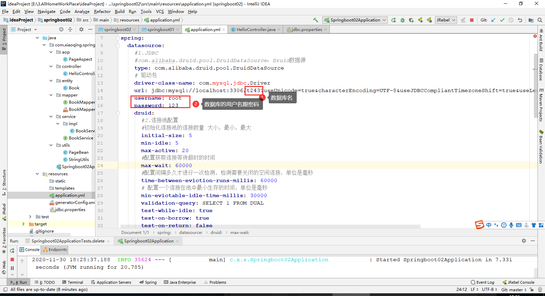The width and height of the screenshot is (545, 296).
Task: Show Git history clock icon
Action: (x=511, y=20)
